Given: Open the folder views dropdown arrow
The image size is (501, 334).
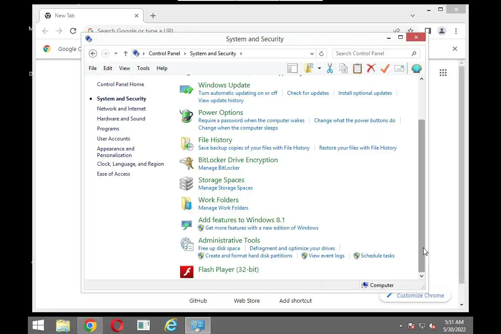Looking at the screenshot, I should [x=319, y=68].
